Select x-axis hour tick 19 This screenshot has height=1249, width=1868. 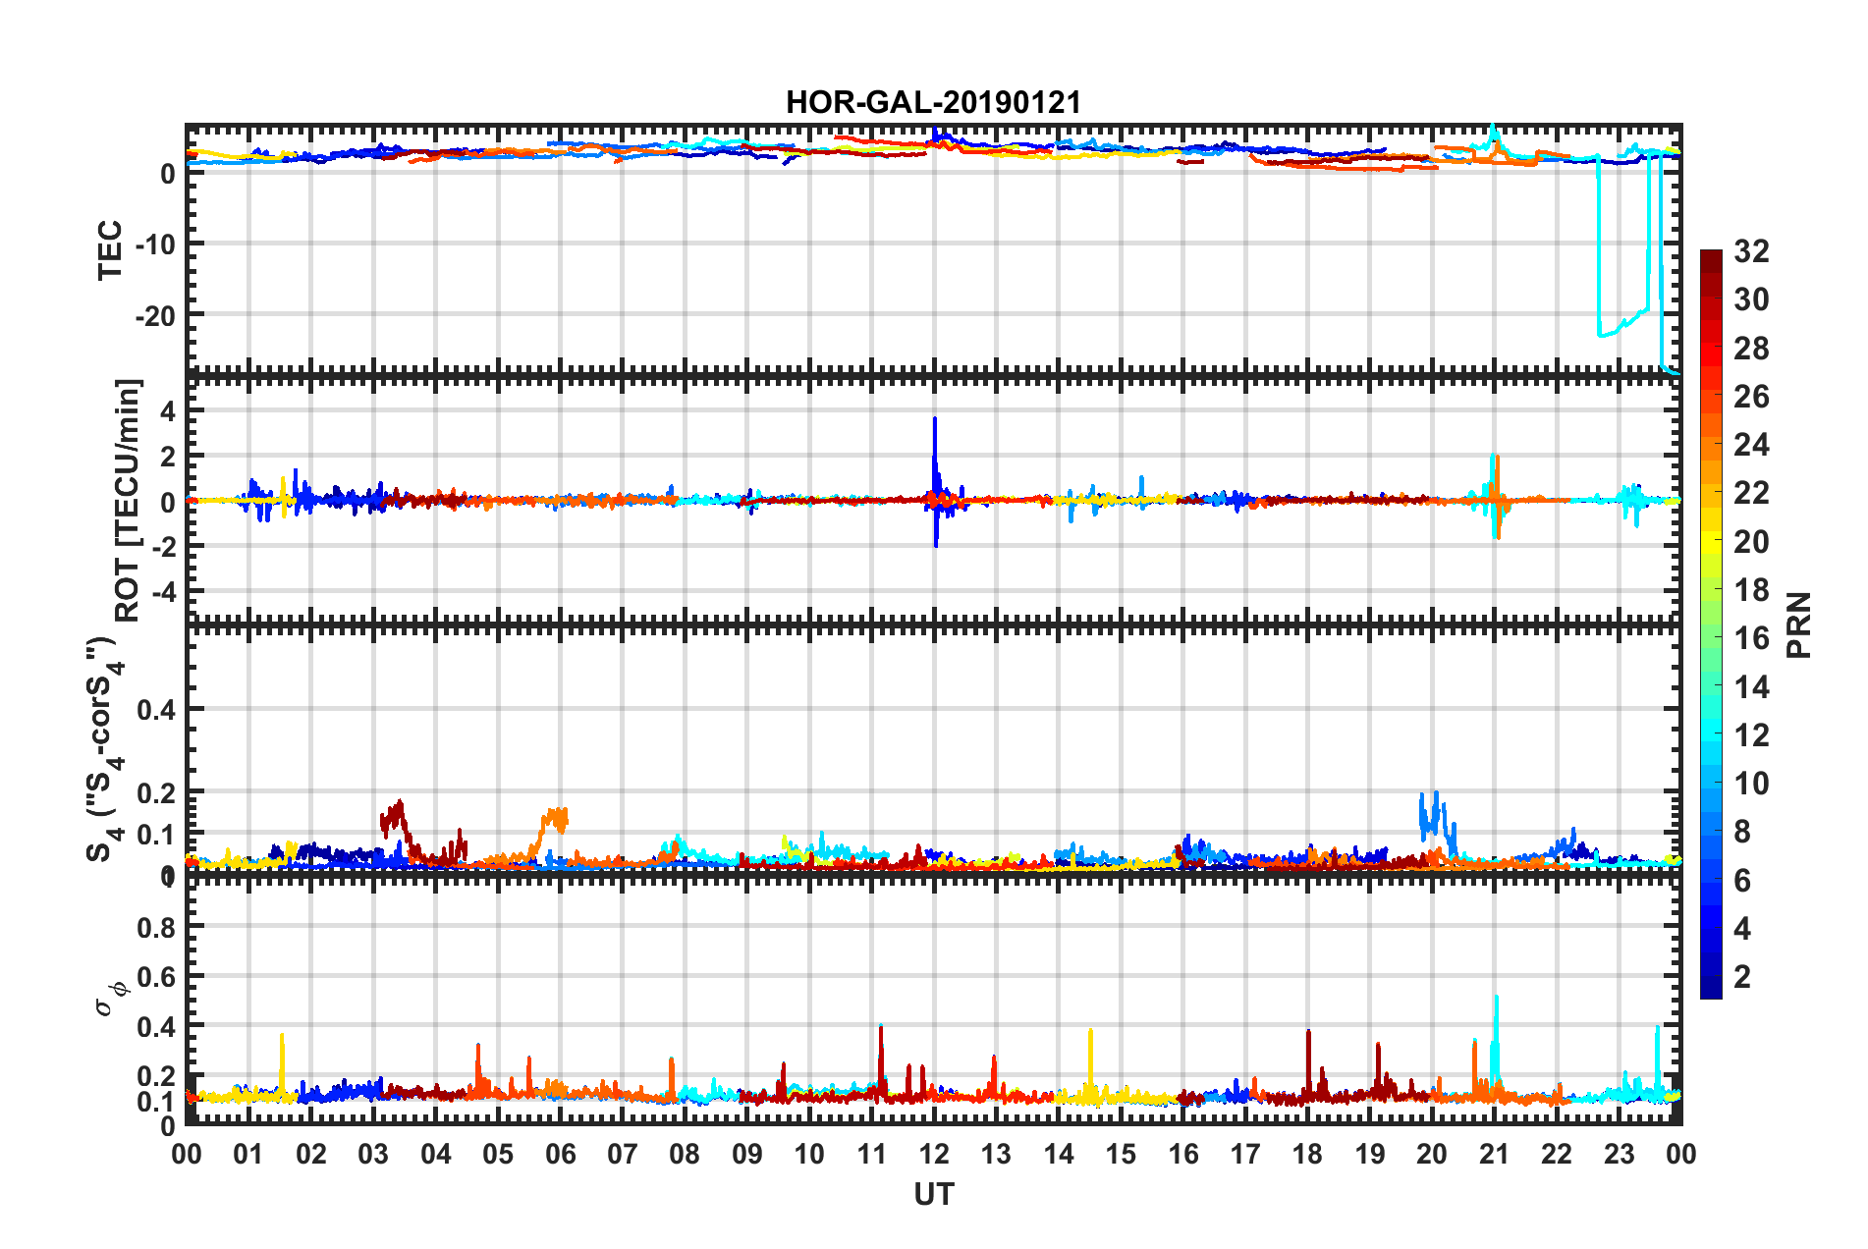coord(1370,1155)
